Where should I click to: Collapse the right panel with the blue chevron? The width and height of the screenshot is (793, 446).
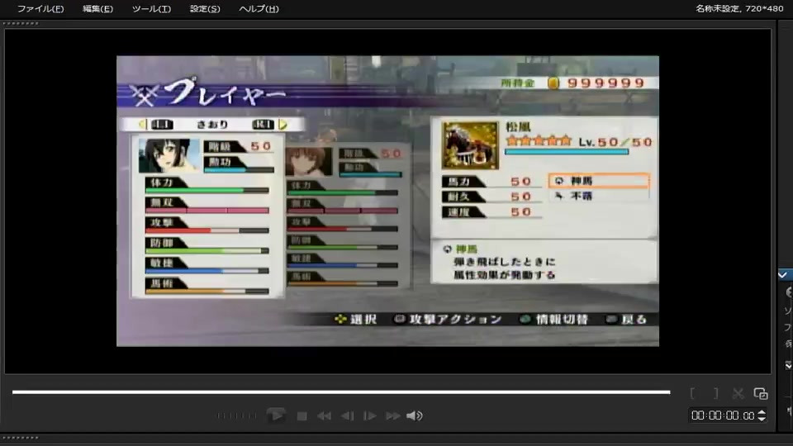pos(783,274)
